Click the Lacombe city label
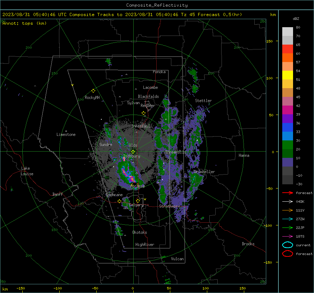Screen dimensions: 314x293 (x=150, y=87)
